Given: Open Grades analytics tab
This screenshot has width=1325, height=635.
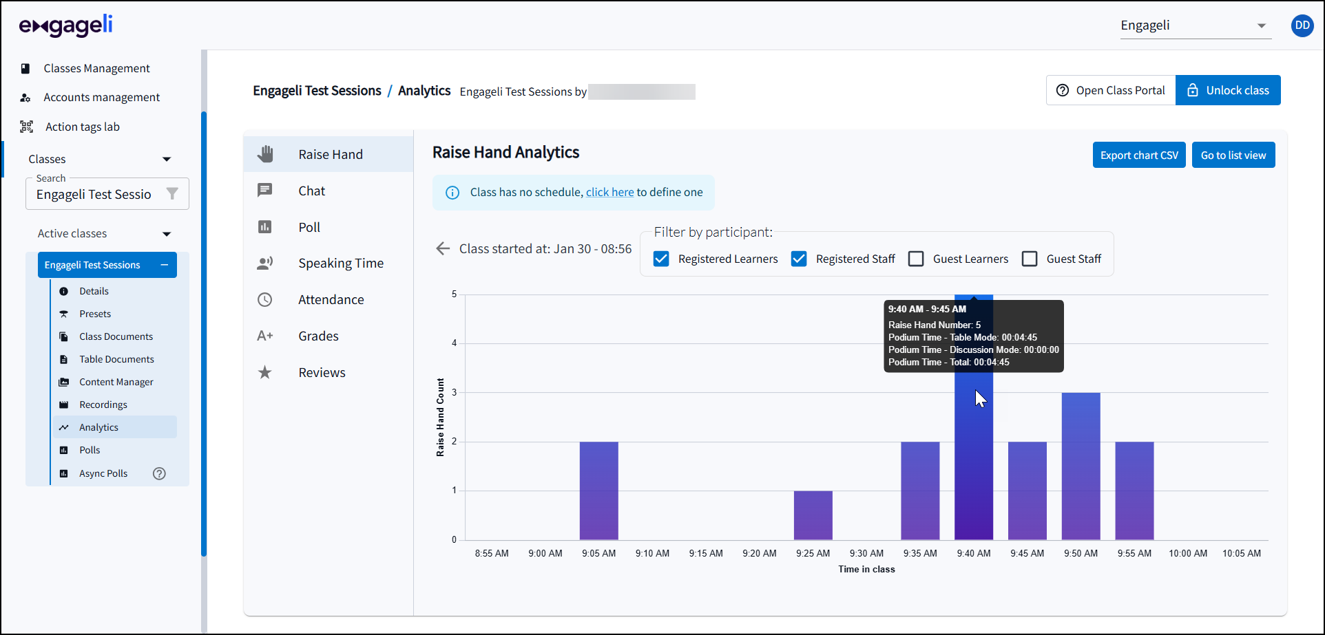Looking at the screenshot, I should click(328, 336).
